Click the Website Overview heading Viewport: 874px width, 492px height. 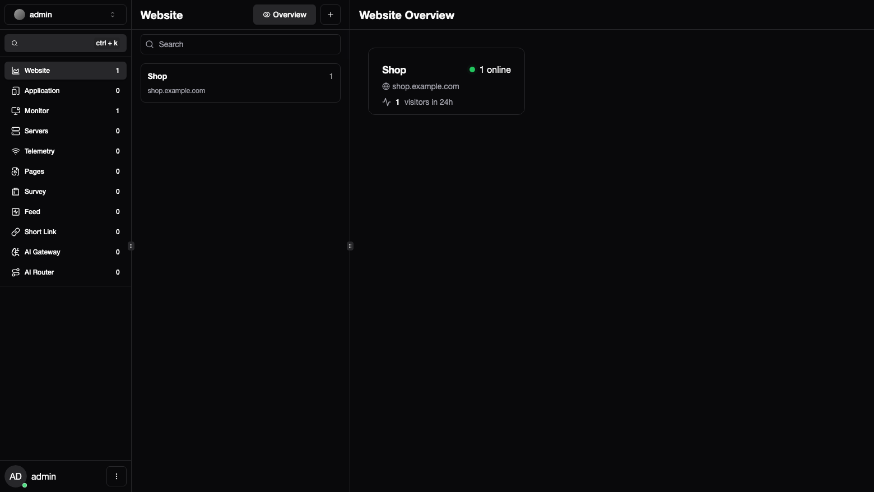pos(407,15)
